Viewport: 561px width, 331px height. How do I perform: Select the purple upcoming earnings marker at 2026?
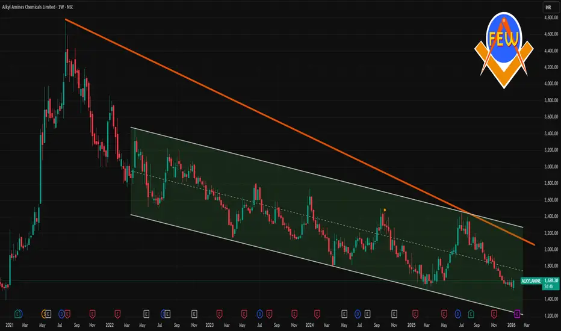[517, 314]
